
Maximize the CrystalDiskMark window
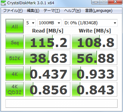[104, 2]
